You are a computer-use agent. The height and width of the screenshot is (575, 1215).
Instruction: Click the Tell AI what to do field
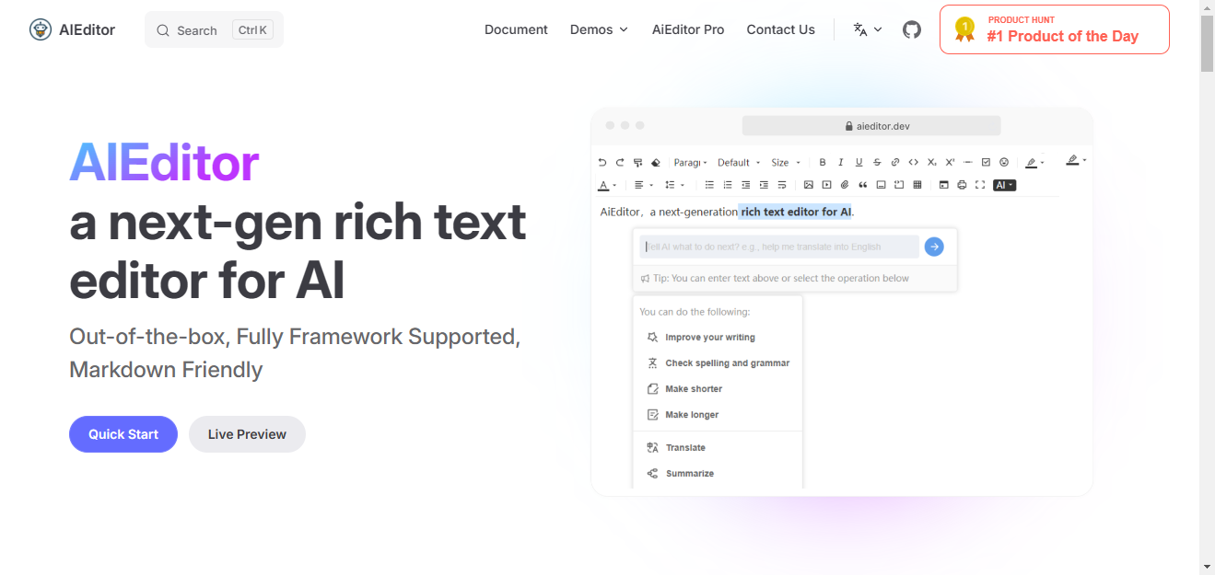click(779, 247)
